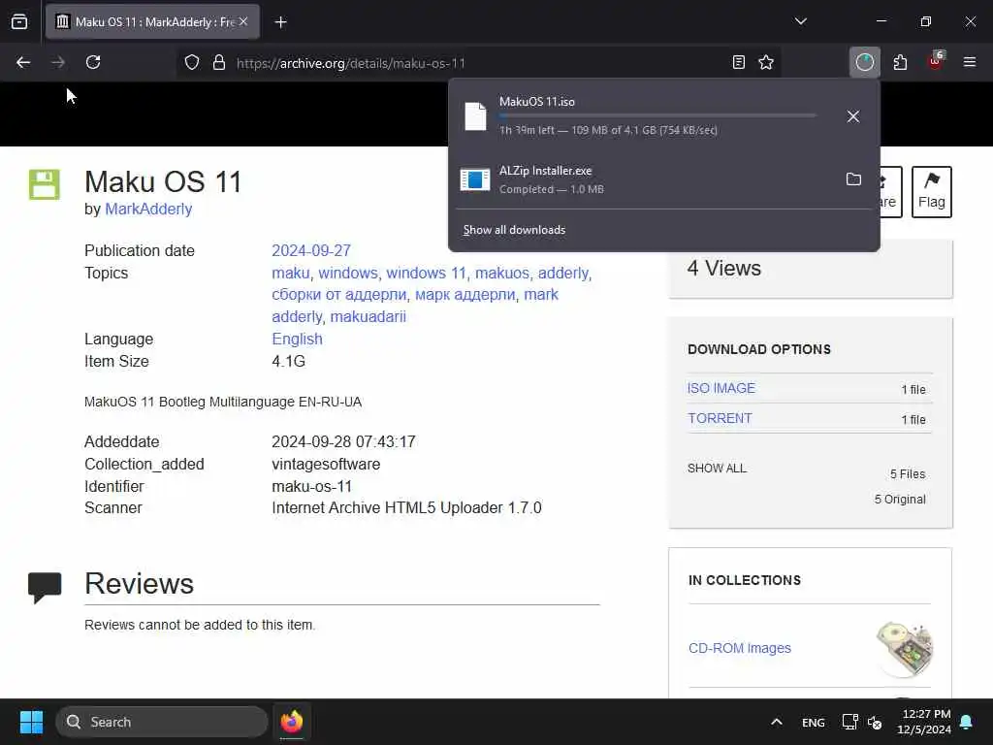Open the maku topic link
The width and height of the screenshot is (993, 745).
tap(291, 273)
